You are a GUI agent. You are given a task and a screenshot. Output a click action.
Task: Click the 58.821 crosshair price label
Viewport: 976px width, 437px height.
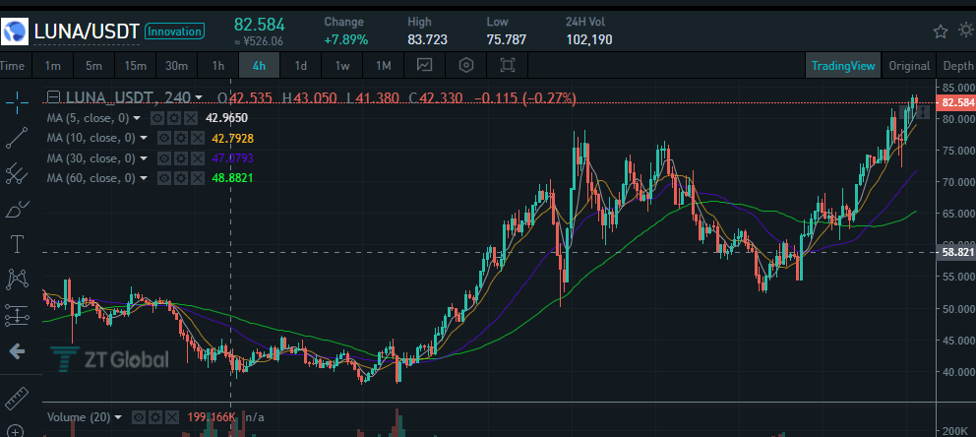pyautogui.click(x=956, y=252)
